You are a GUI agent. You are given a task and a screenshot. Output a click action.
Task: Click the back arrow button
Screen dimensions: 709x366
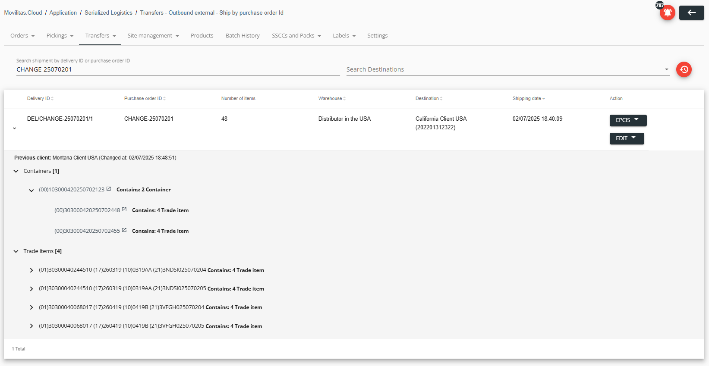tap(691, 13)
